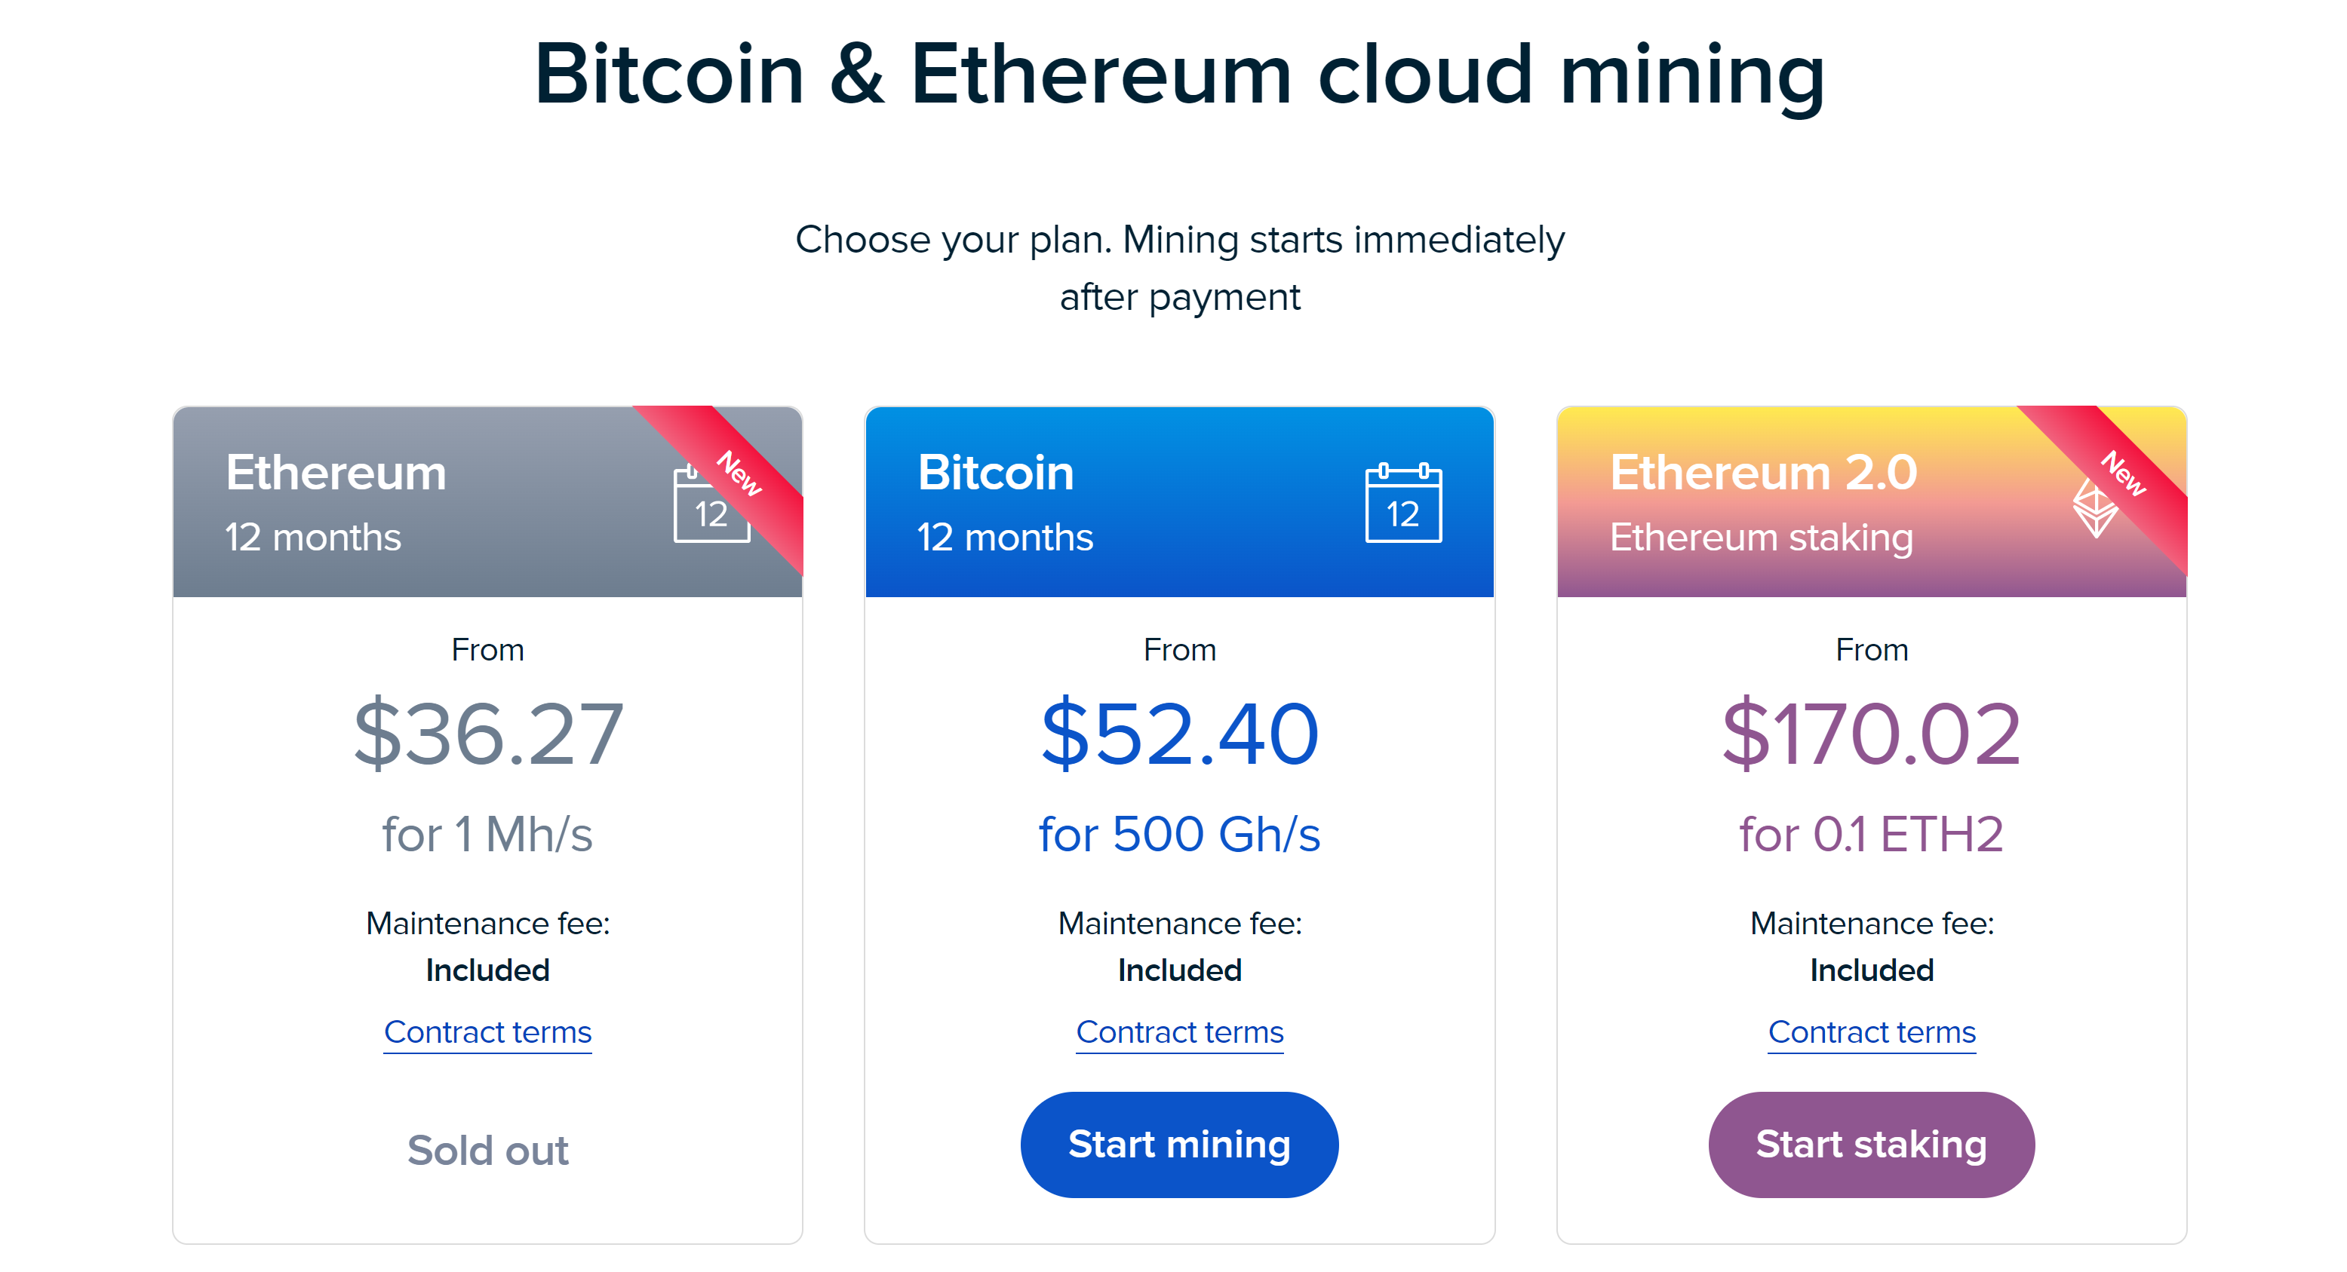Image resolution: width=2347 pixels, height=1272 pixels.
Task: Select the Ethereum staking card header
Action: click(x=1872, y=501)
